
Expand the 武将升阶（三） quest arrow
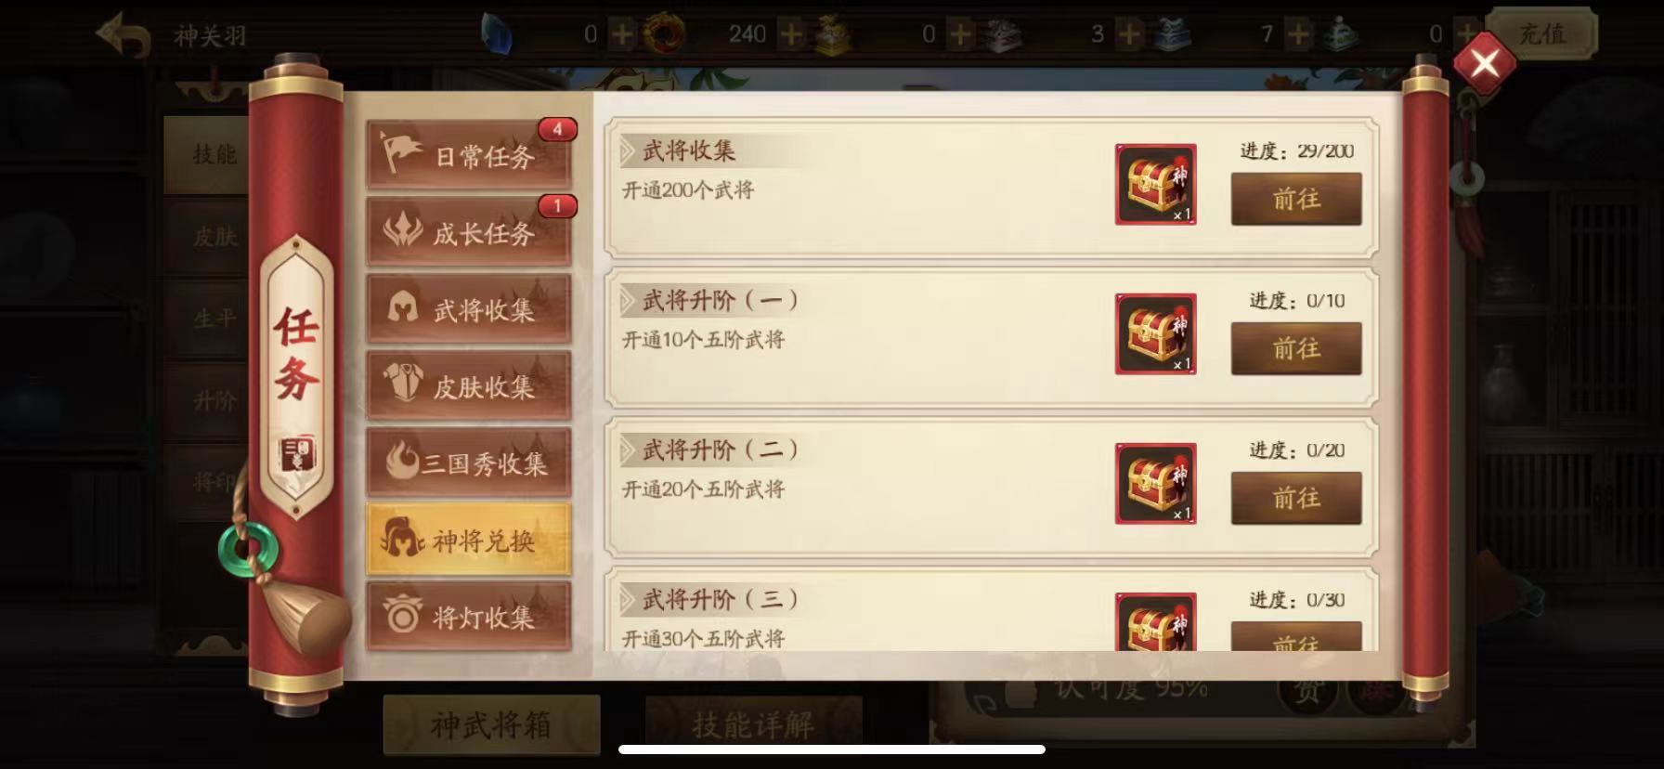(629, 599)
